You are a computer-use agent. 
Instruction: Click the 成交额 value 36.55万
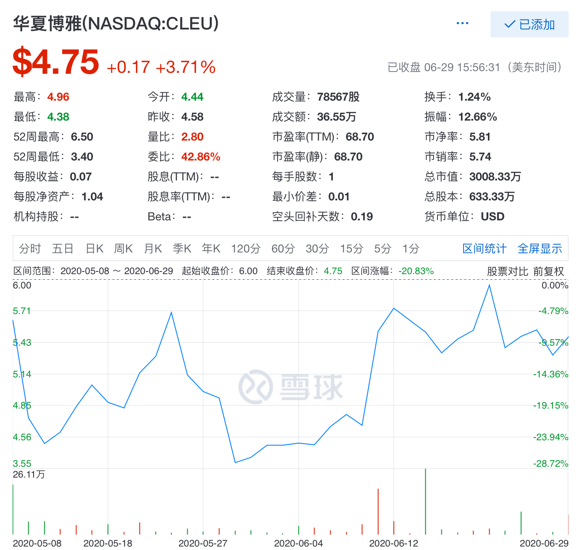pyautogui.click(x=337, y=117)
